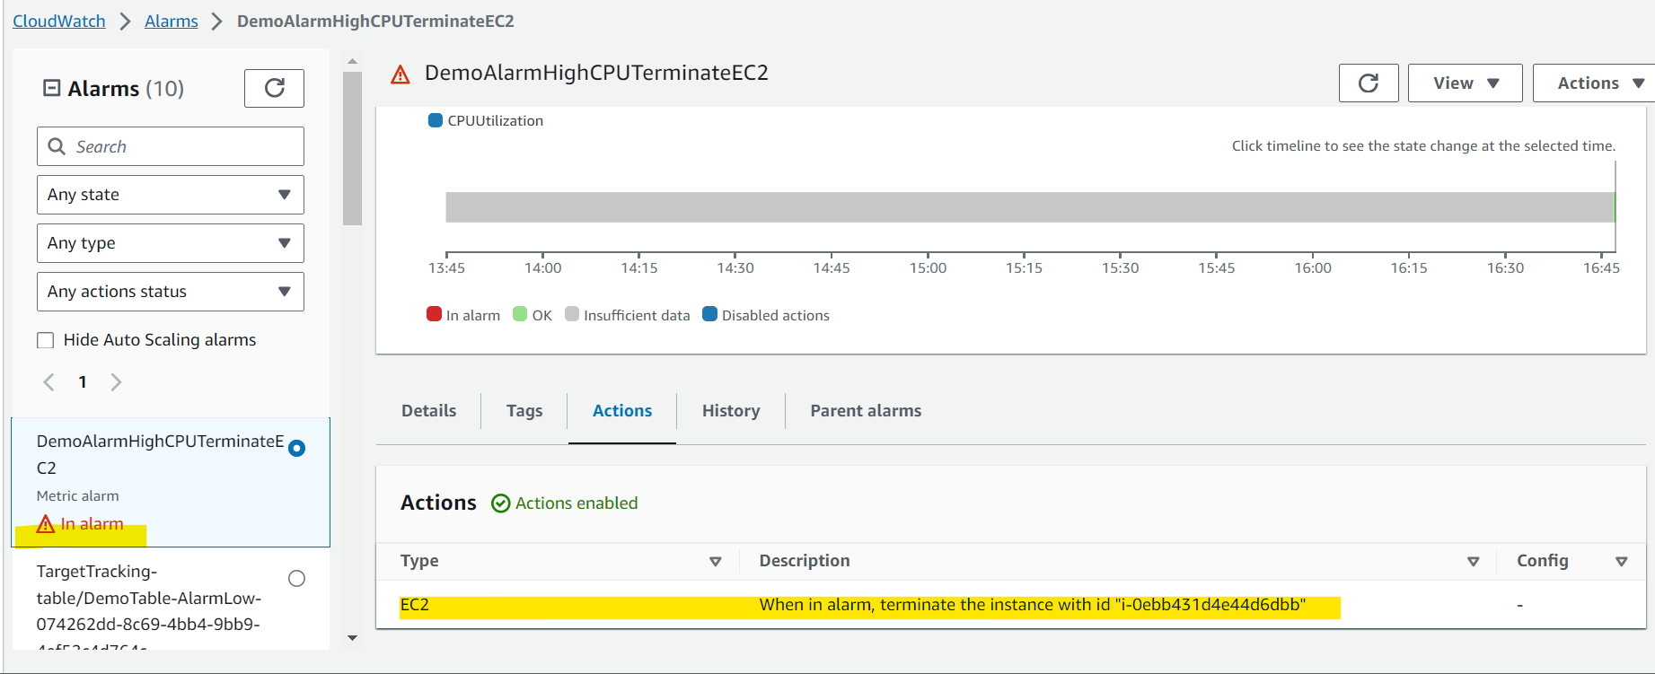The height and width of the screenshot is (674, 1655).
Task: Select the DemoAlarmHighCPUTerminateEC2 radio button
Action: (296, 448)
